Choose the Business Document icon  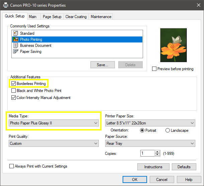tap(15, 45)
